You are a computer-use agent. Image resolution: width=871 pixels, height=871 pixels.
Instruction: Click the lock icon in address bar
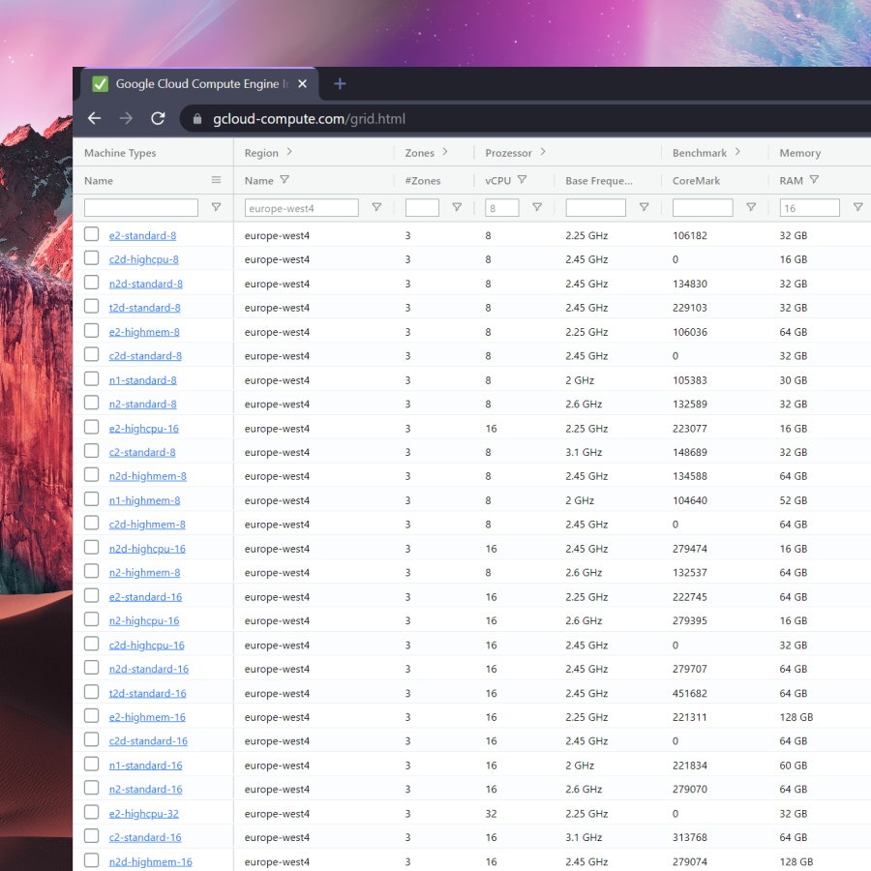point(197,119)
